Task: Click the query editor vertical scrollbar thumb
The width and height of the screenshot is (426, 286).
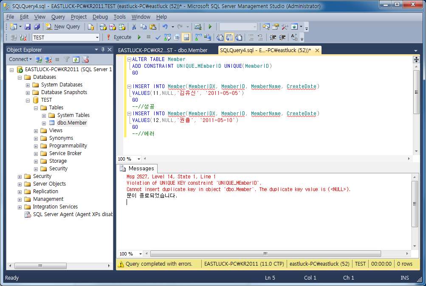Action: tap(416, 92)
